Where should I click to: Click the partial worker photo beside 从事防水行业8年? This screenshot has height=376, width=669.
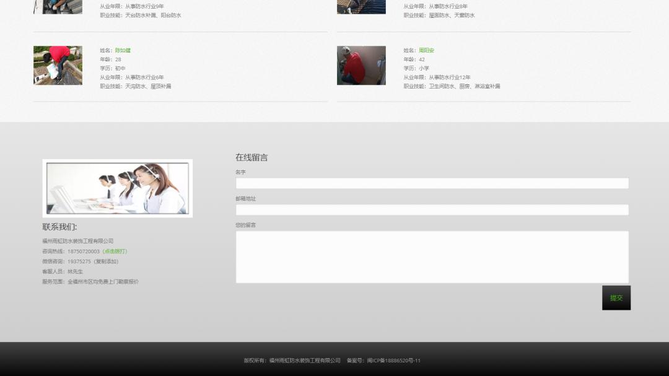[361, 7]
